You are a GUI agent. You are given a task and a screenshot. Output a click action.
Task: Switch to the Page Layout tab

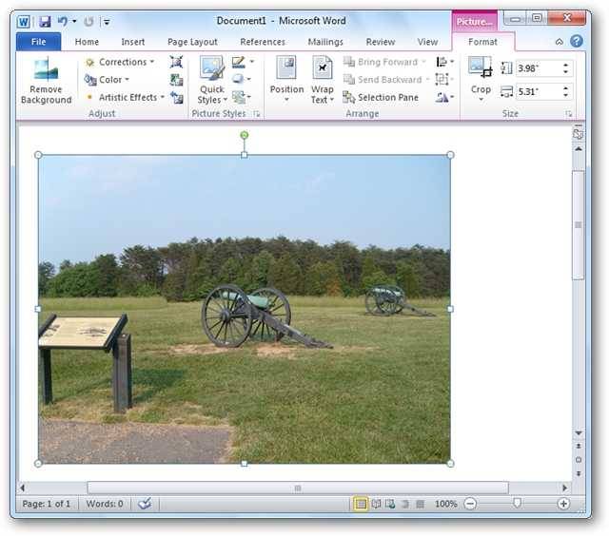(x=192, y=42)
